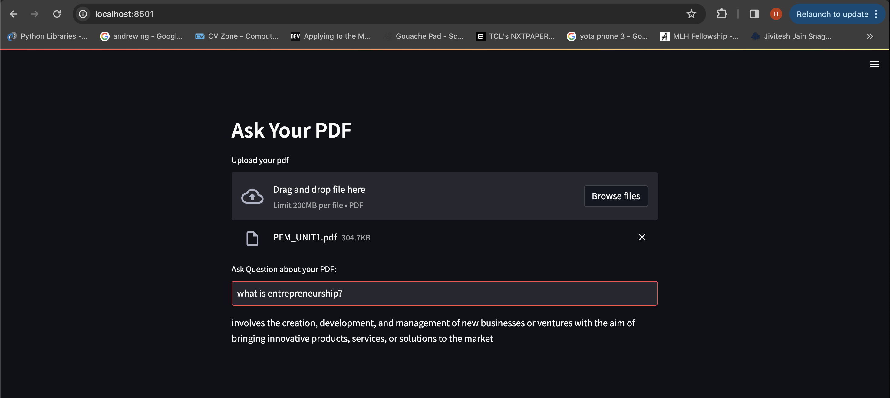Go back using the browser back arrow
This screenshot has height=398, width=890.
coord(14,14)
